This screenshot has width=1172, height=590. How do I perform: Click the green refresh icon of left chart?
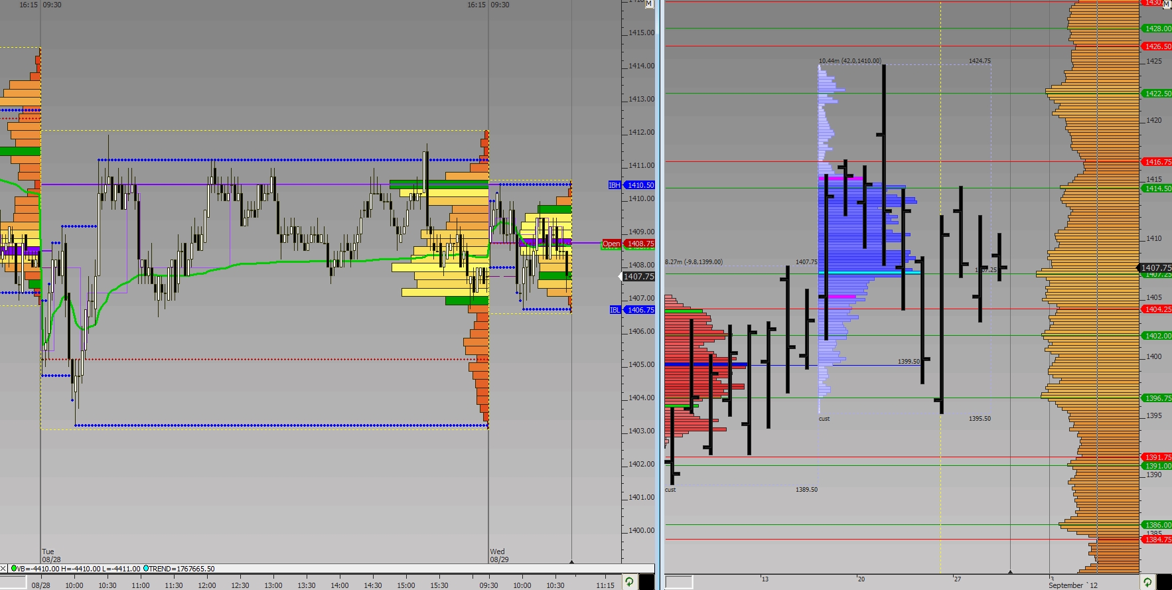tap(629, 582)
